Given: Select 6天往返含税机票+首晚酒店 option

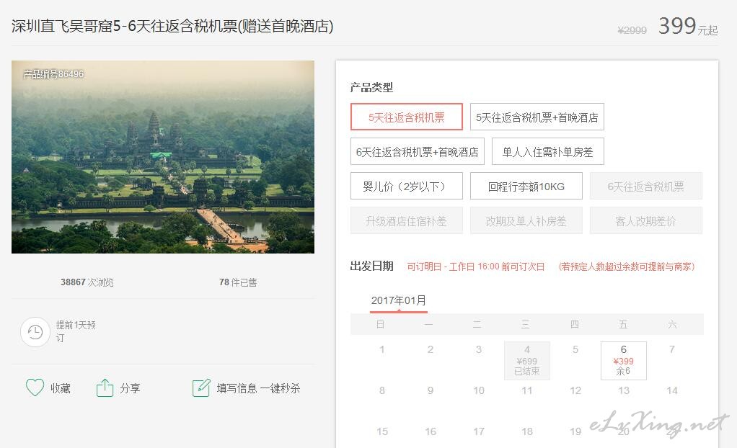Looking at the screenshot, I should 417,152.
